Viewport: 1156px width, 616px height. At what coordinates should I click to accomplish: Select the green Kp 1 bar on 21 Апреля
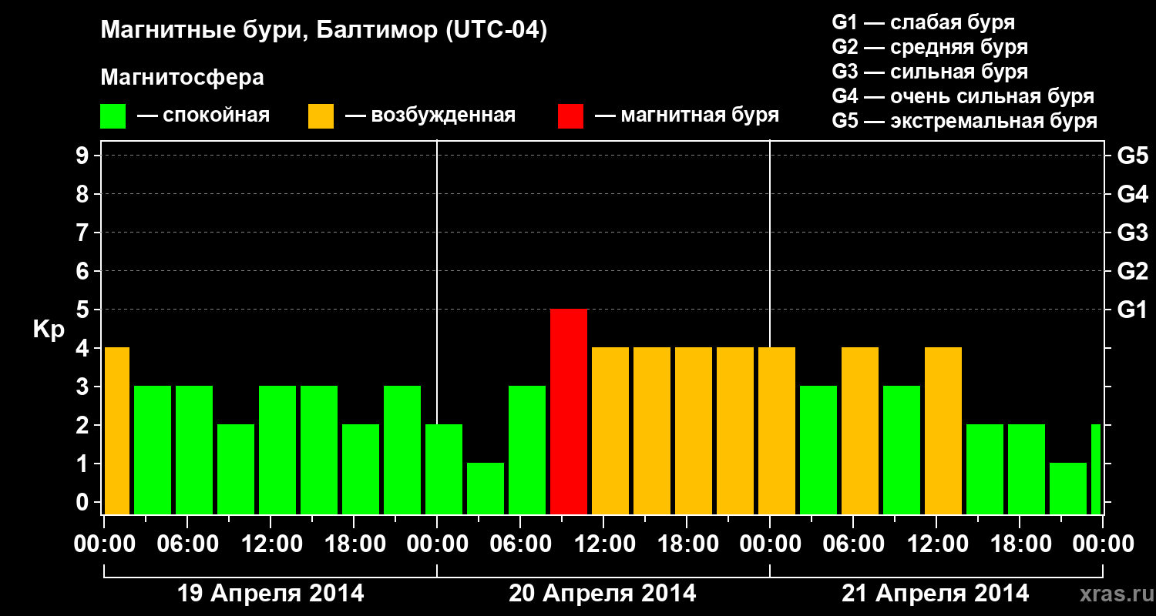point(1068,489)
